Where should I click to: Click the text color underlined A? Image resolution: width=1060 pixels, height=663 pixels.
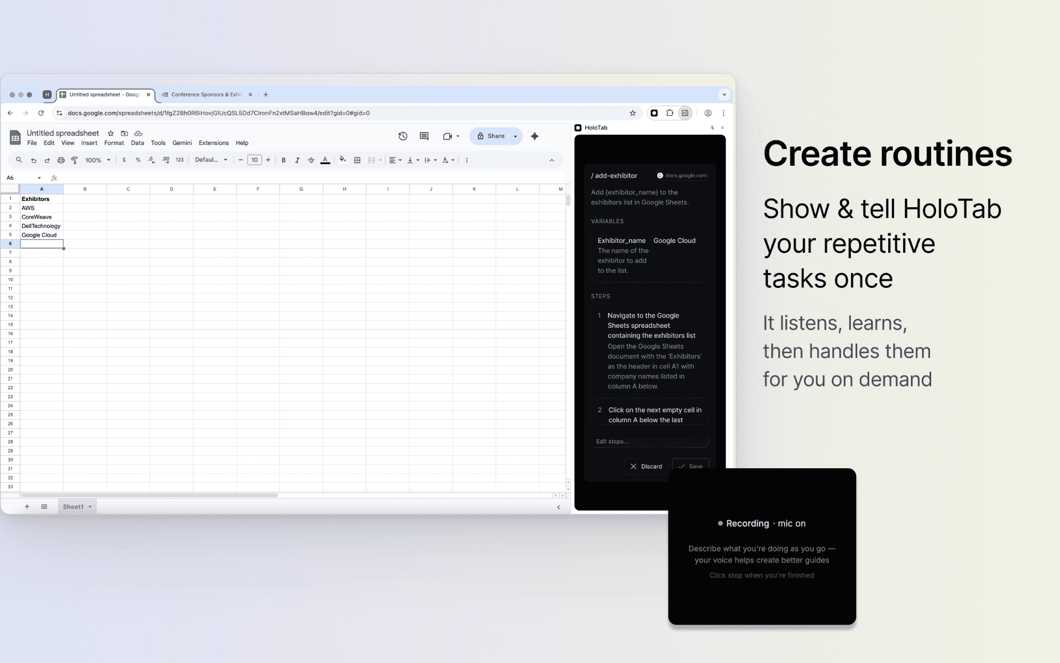click(x=325, y=160)
